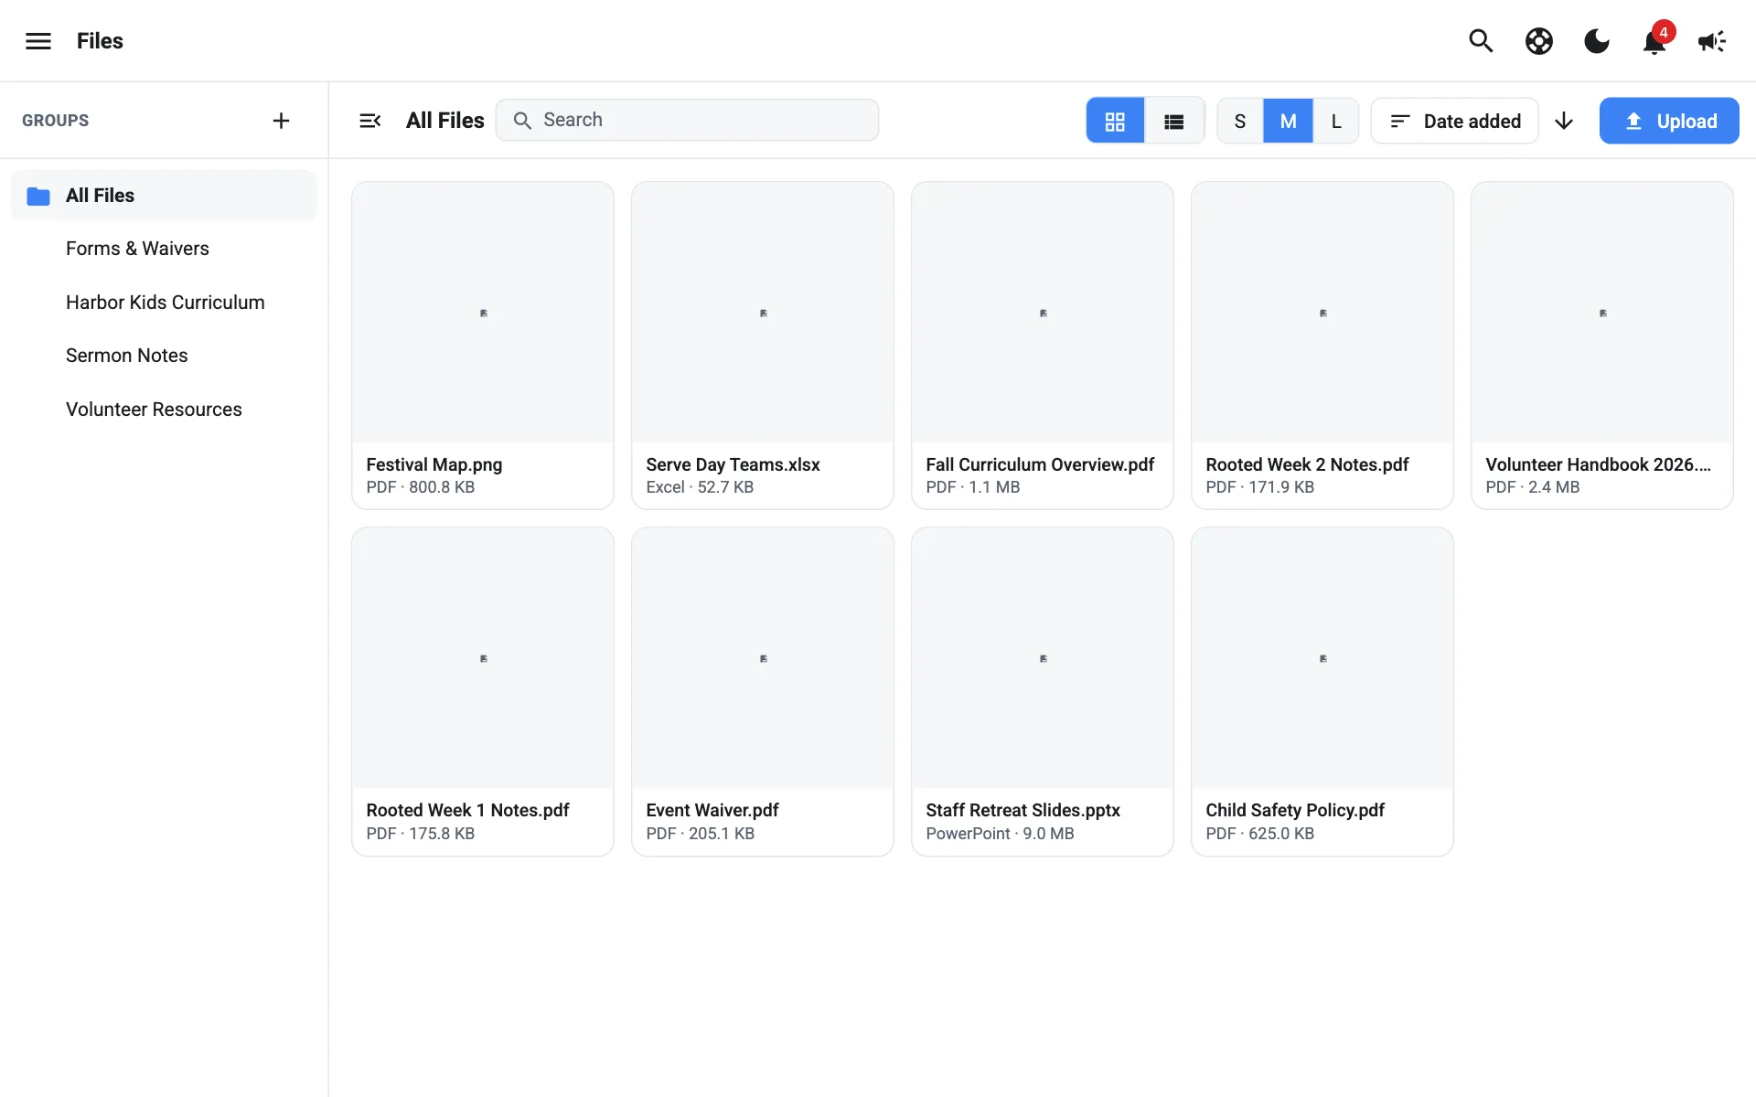The width and height of the screenshot is (1756, 1097).
Task: Open the hamburger main menu
Action: [x=38, y=41]
